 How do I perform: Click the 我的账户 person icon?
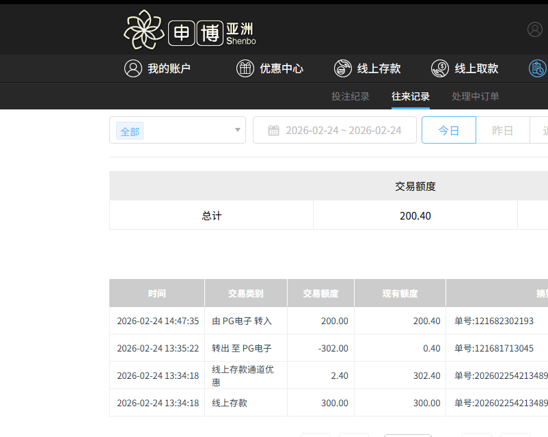pos(133,68)
